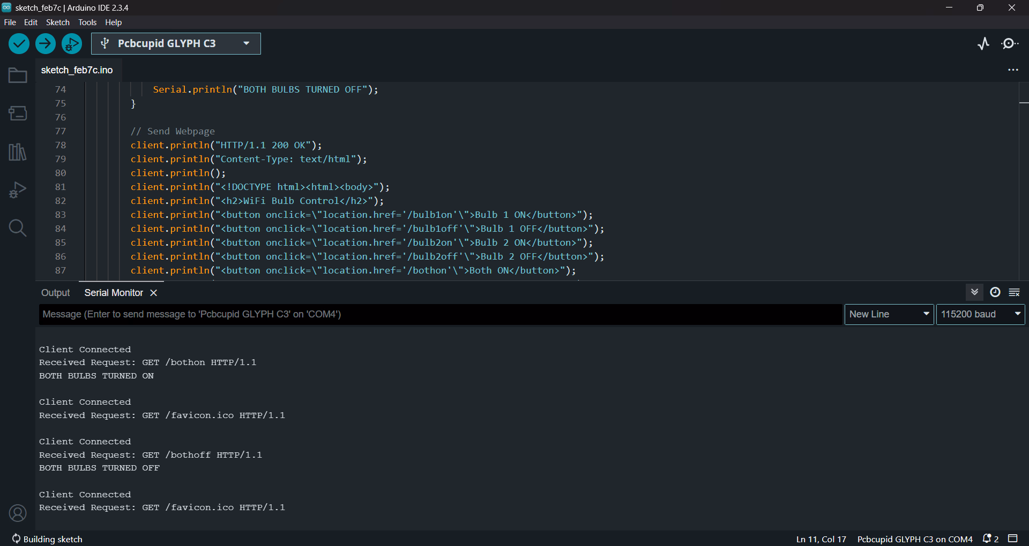Screen dimensions: 1029x546
Task: Close the Serial Monitor tab
Action: click(x=153, y=293)
